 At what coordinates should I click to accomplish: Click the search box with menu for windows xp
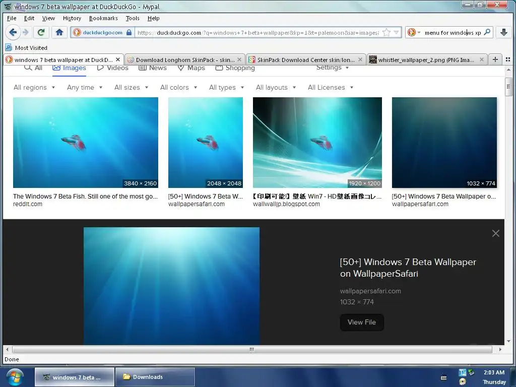(x=453, y=33)
